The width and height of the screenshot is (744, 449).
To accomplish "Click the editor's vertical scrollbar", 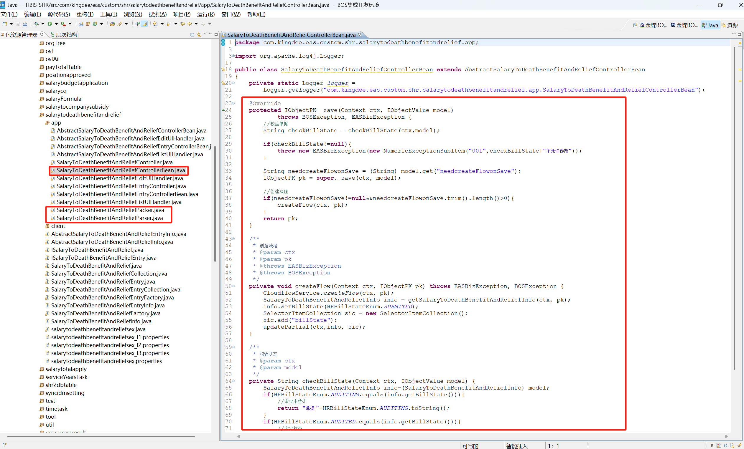I will point(734,208).
